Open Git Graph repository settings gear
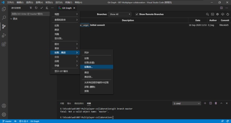Viewport: 231px width, 123px height. click(x=218, y=14)
